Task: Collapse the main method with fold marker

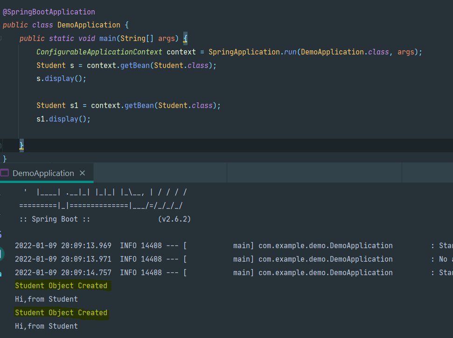Action: point(1,39)
